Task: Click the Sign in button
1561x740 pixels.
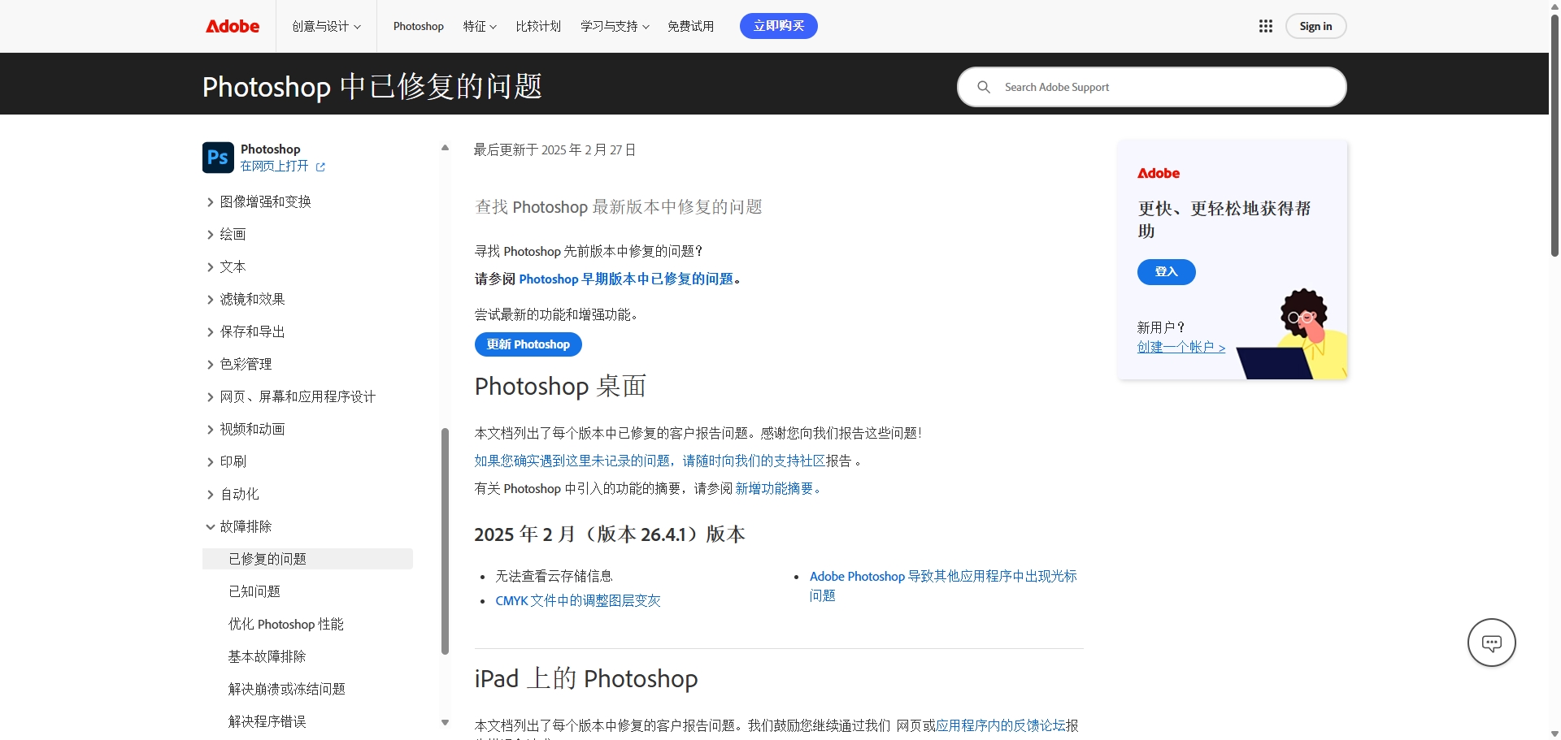Action: (x=1315, y=26)
